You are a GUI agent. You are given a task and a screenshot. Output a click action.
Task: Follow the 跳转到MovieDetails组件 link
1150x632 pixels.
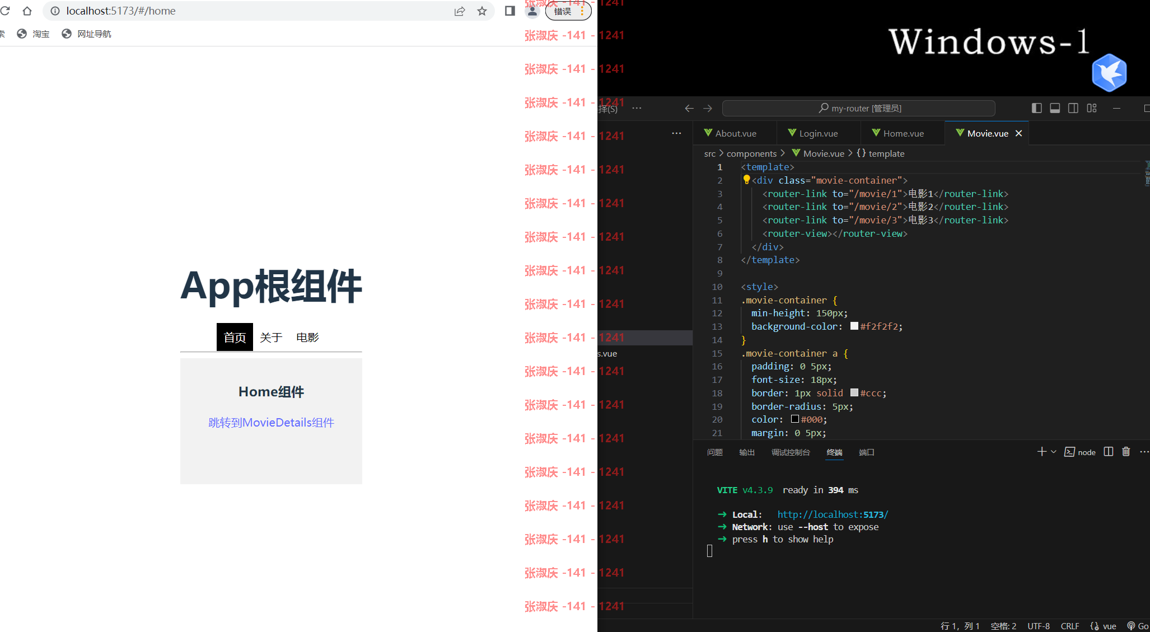pos(271,423)
